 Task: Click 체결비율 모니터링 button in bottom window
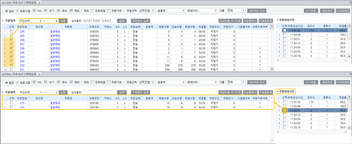pos(230,92)
